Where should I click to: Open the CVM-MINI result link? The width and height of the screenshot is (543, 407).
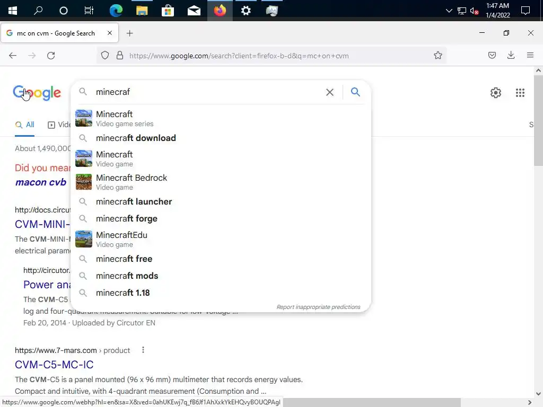pos(42,224)
